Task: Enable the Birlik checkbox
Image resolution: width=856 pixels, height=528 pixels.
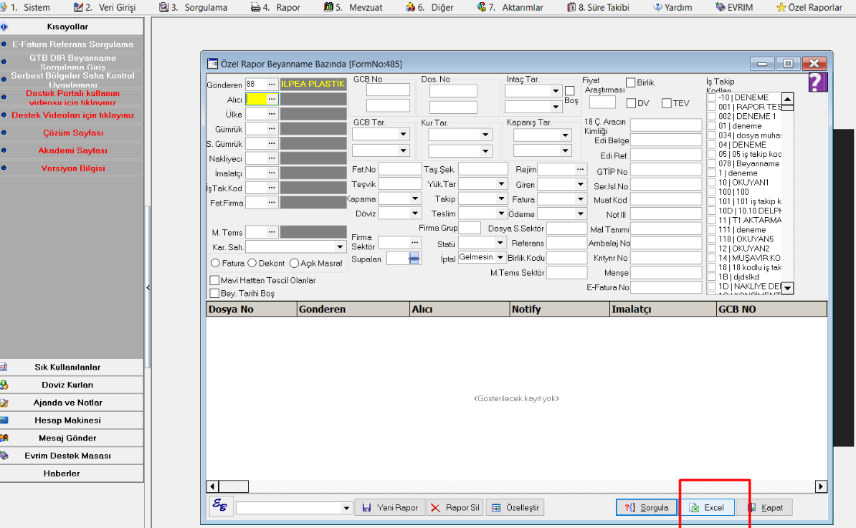Action: pos(631,83)
